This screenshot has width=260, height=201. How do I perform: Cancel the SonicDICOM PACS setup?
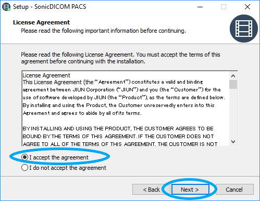coord(234,190)
